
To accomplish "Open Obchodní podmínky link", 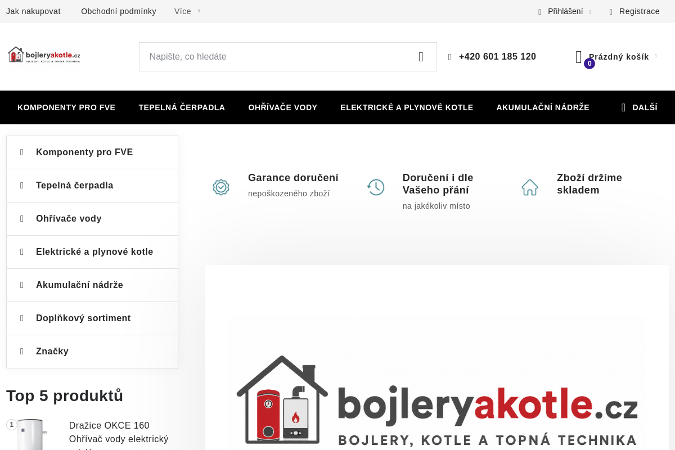I will [119, 11].
